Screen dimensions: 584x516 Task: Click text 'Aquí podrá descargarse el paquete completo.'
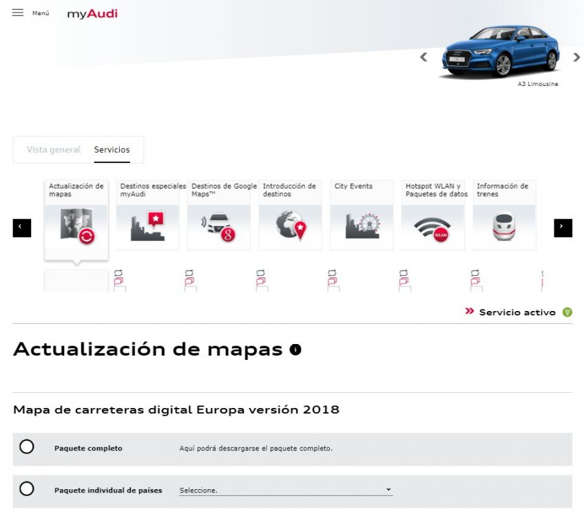[x=256, y=449]
